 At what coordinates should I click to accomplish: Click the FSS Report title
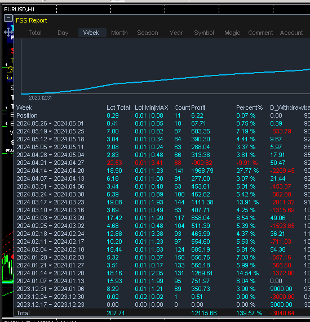[x=31, y=20]
